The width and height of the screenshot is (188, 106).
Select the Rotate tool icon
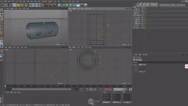[22, 5]
